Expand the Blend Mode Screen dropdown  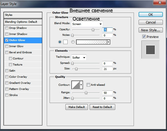(x=87, y=24)
